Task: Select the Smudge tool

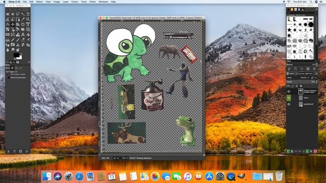Action: click(x=13, y=50)
